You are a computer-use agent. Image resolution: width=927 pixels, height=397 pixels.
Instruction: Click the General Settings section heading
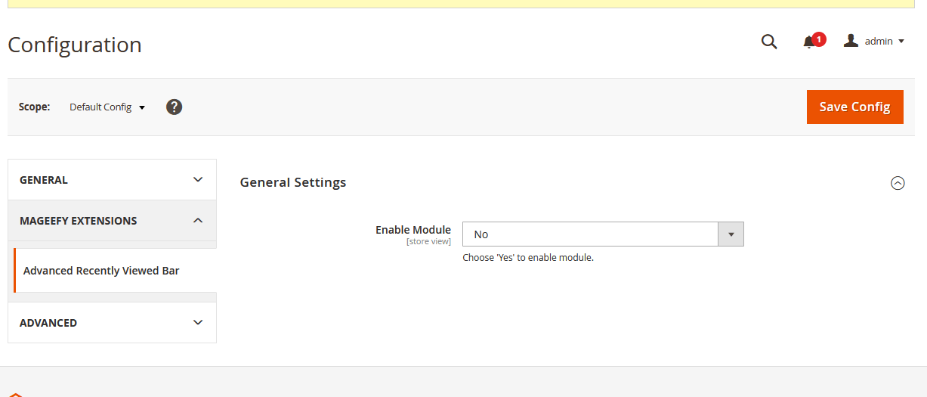[293, 182]
